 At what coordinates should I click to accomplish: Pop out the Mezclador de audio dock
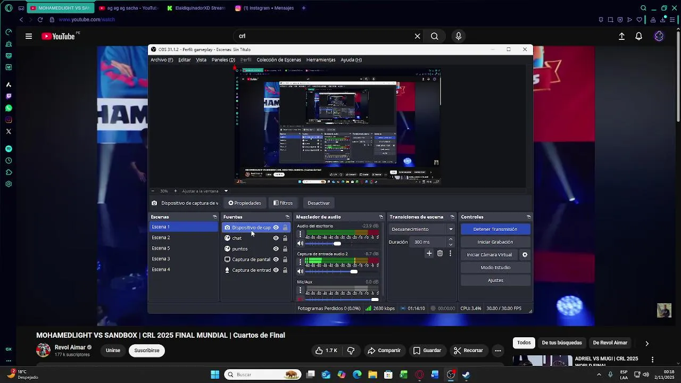click(381, 217)
